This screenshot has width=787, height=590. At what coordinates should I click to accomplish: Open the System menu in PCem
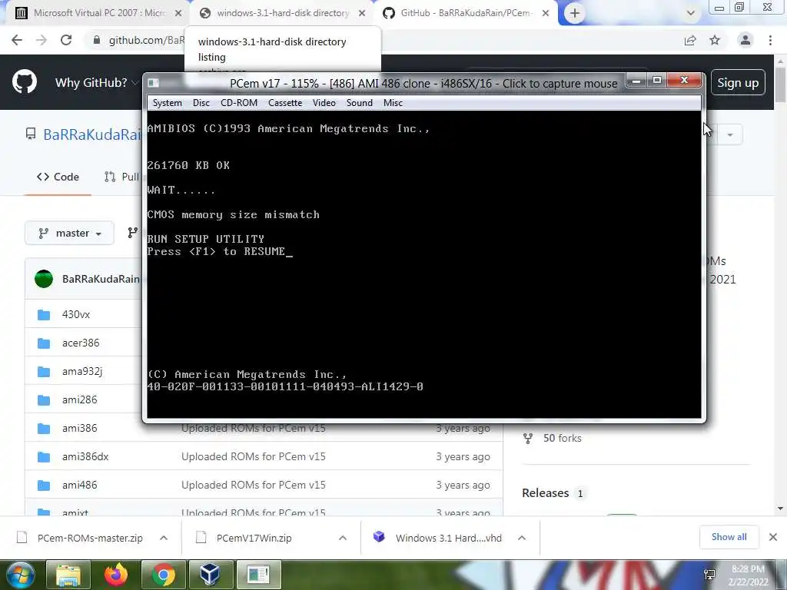pyautogui.click(x=167, y=103)
